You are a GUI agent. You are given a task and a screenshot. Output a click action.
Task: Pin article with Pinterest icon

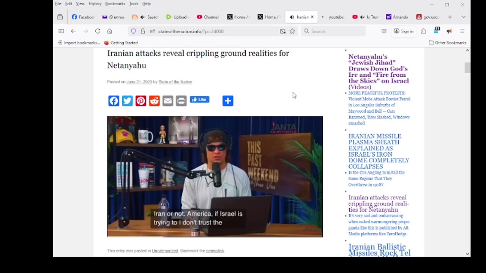pos(141,101)
